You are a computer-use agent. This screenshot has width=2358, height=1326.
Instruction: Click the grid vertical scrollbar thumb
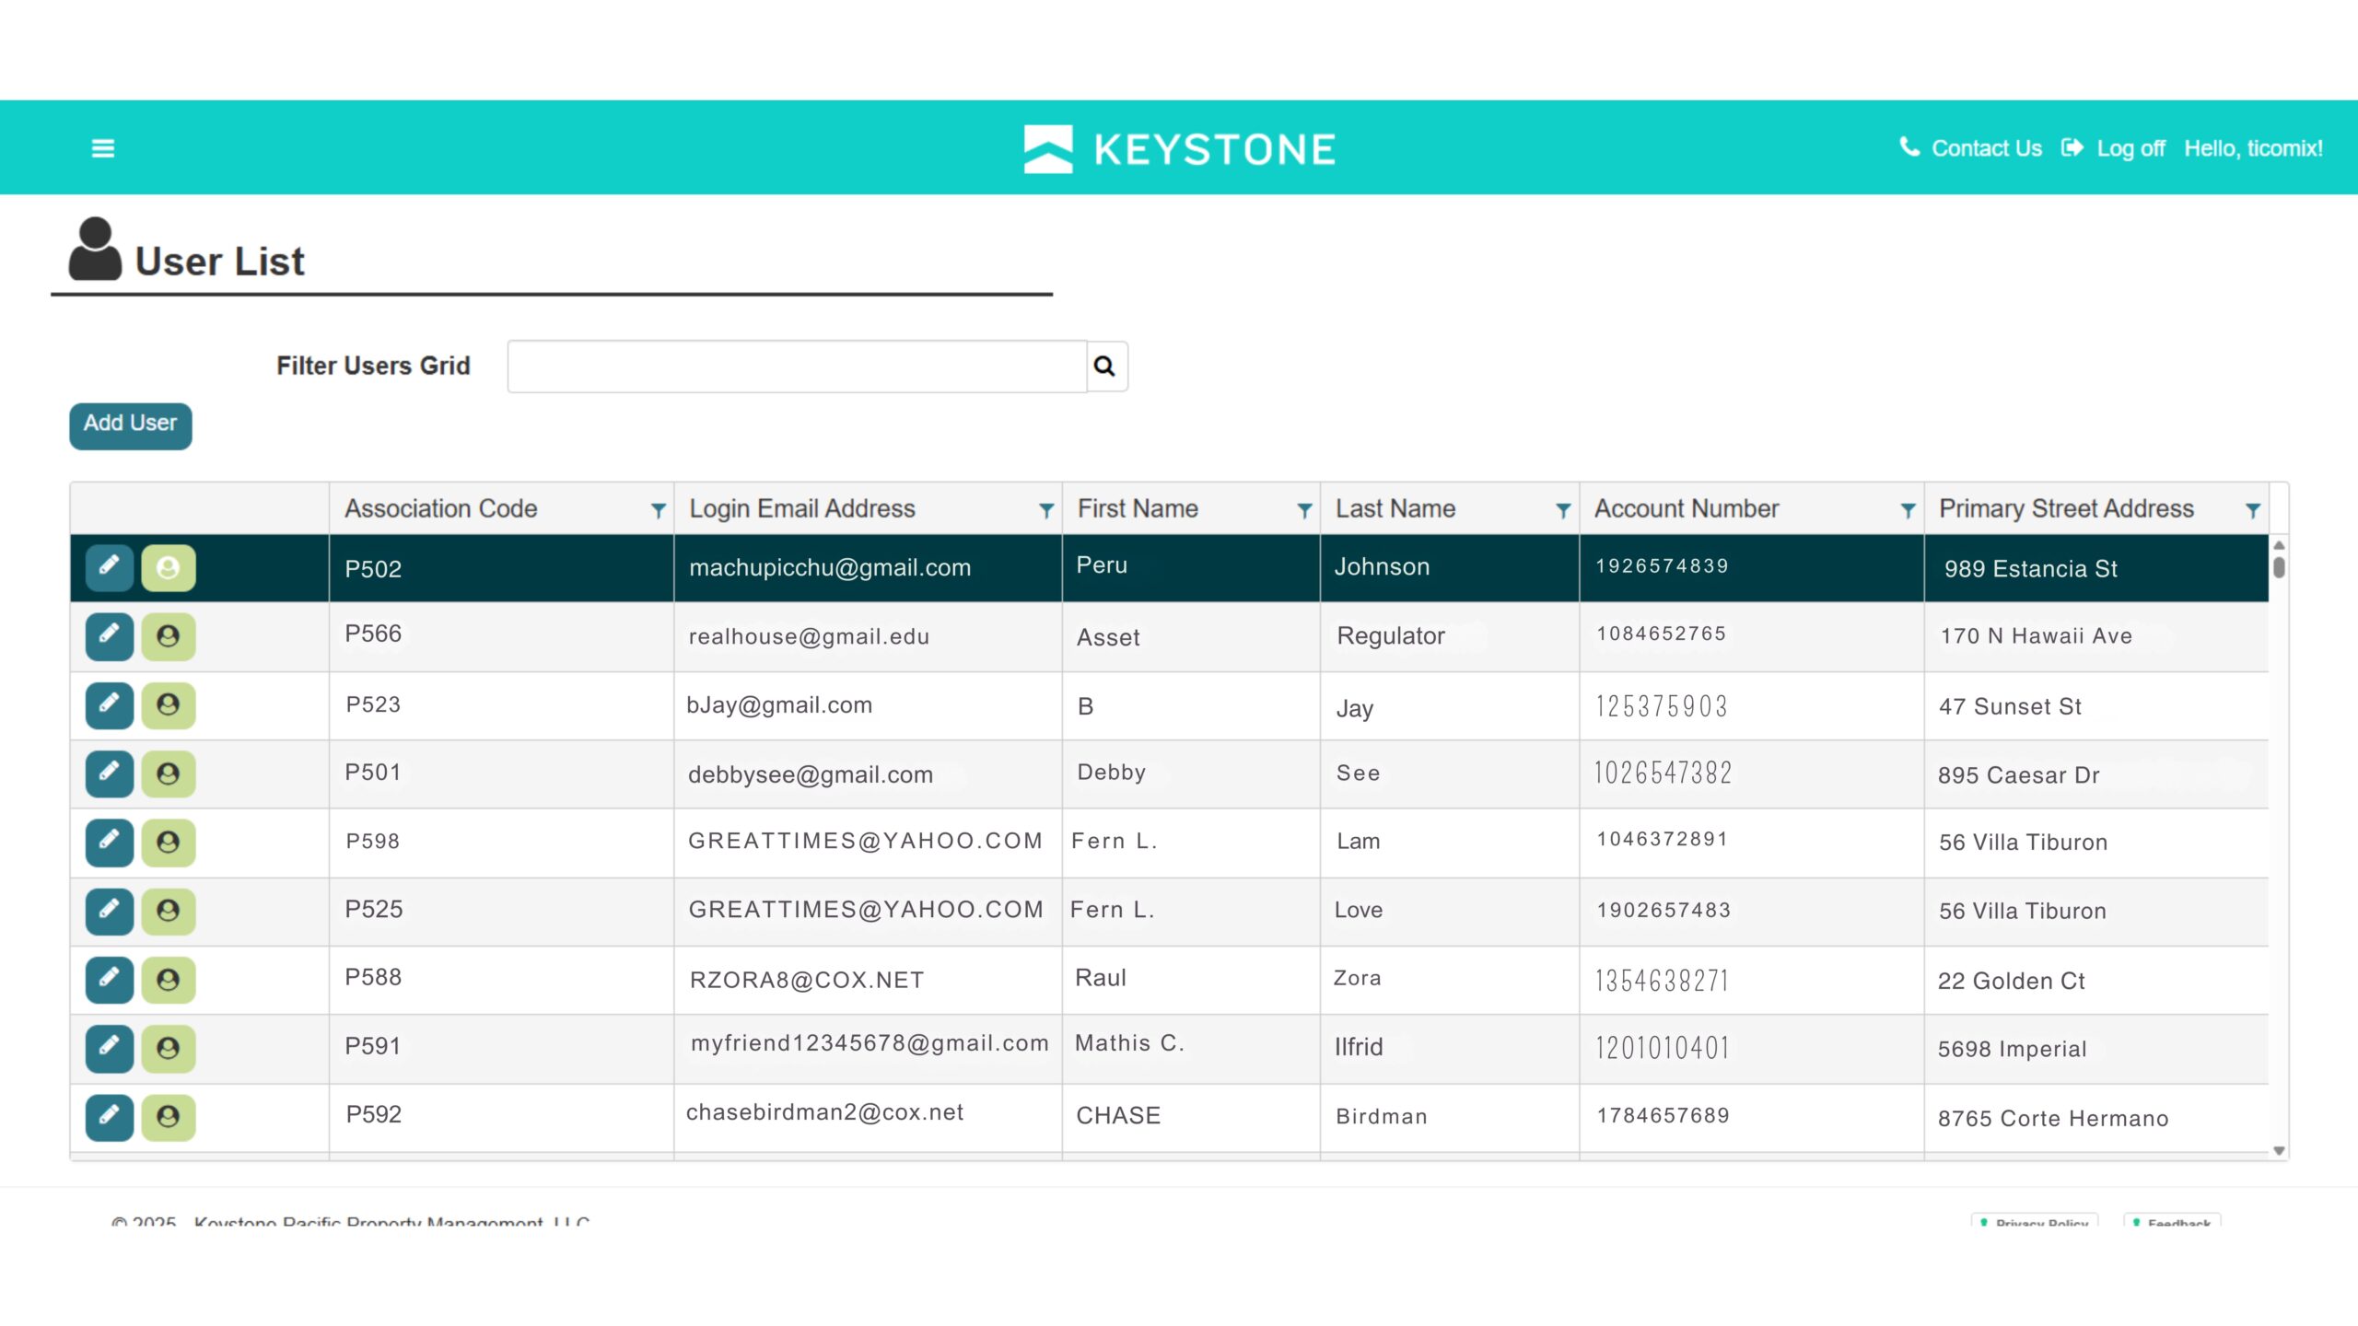click(x=2279, y=567)
